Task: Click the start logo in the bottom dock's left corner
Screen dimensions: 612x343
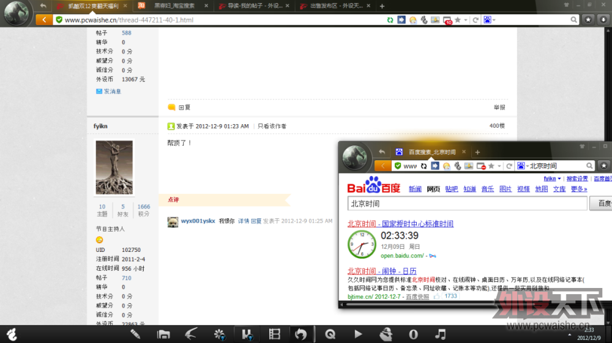Action: [x=12, y=334]
